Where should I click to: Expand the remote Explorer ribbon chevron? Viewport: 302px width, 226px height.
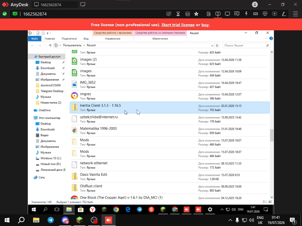click(x=266, y=39)
